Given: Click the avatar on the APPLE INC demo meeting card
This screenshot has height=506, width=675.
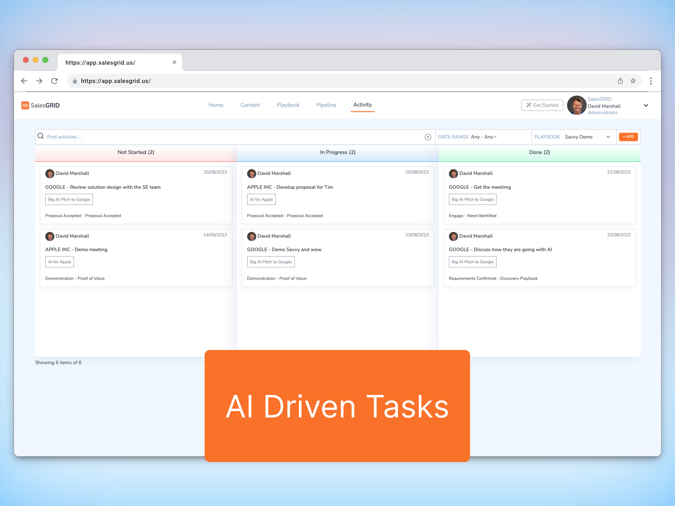Looking at the screenshot, I should (x=50, y=236).
